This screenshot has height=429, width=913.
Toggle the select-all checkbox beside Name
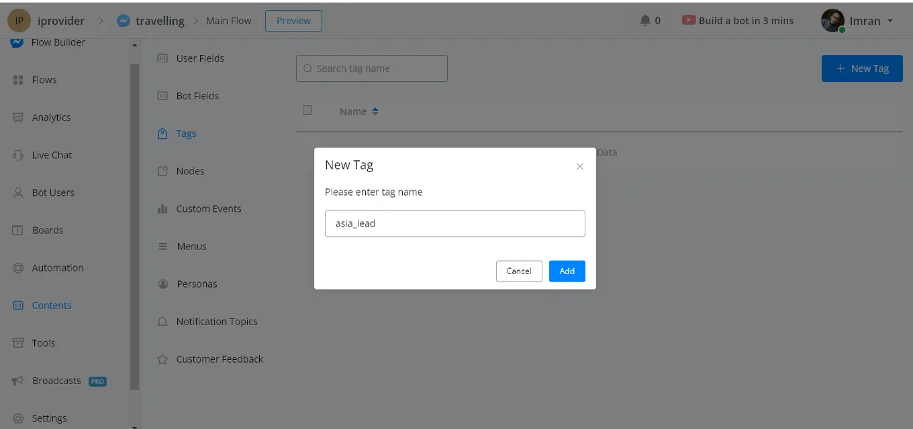(307, 110)
